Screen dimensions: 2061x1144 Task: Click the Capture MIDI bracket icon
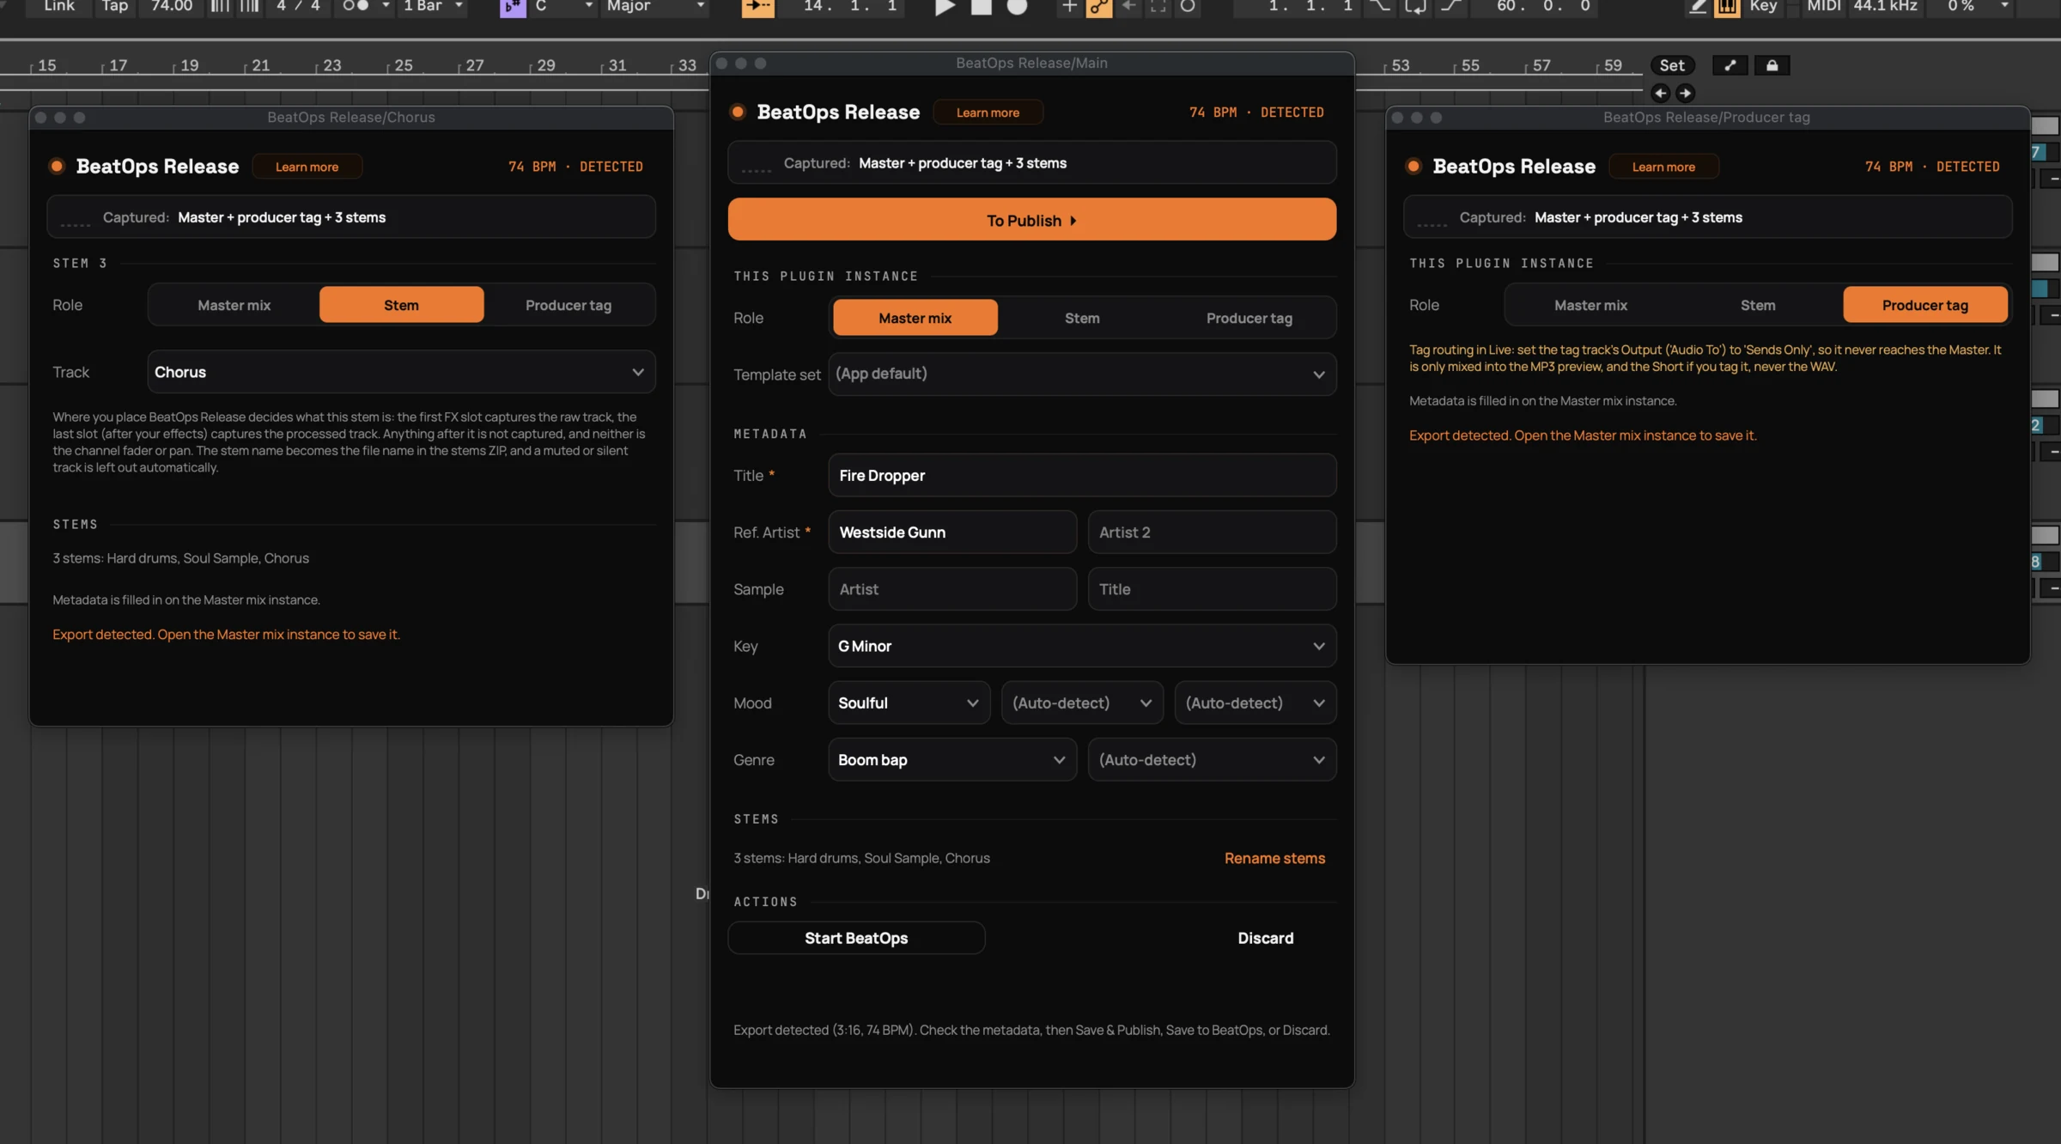(1158, 7)
